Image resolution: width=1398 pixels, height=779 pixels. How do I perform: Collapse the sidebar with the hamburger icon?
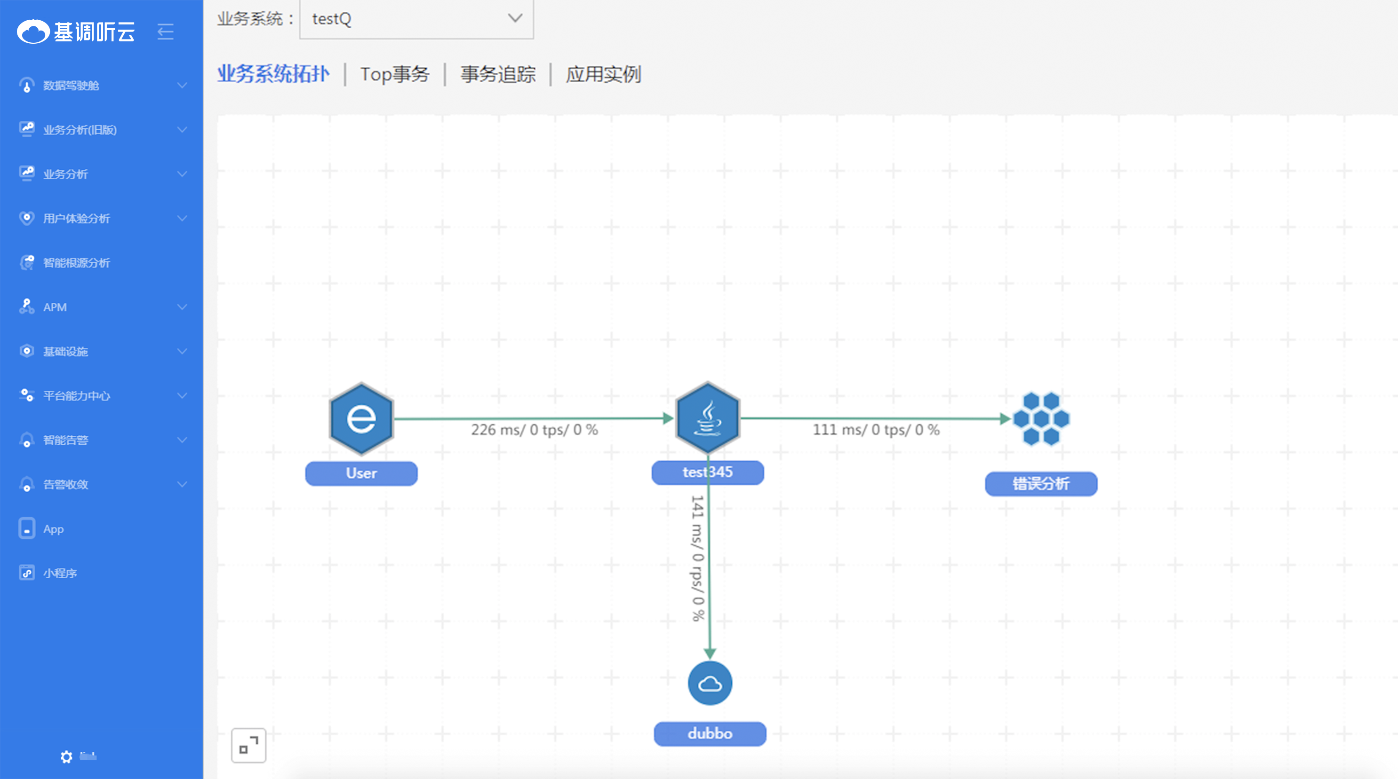166,32
